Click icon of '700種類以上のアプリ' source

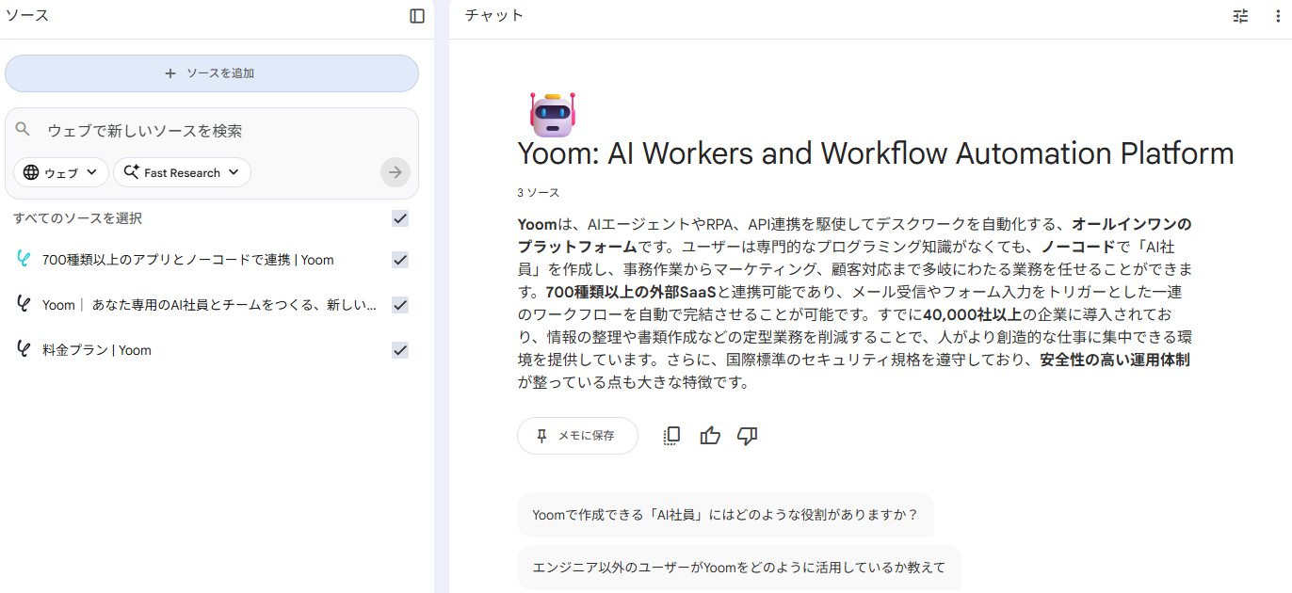point(24,259)
